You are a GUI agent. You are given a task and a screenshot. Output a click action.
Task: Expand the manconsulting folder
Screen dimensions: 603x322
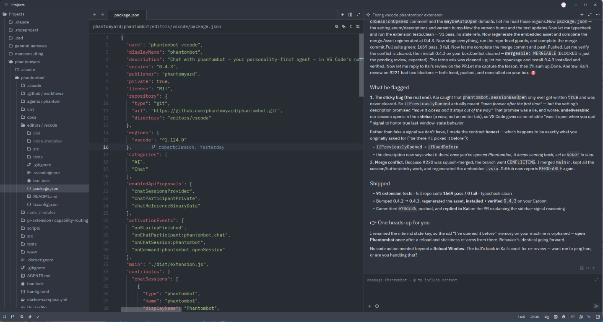point(45,54)
